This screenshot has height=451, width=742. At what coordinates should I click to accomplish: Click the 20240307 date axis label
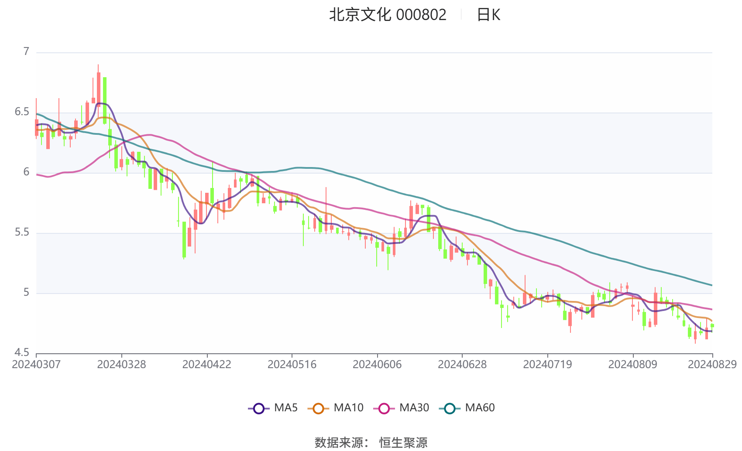(x=36, y=364)
